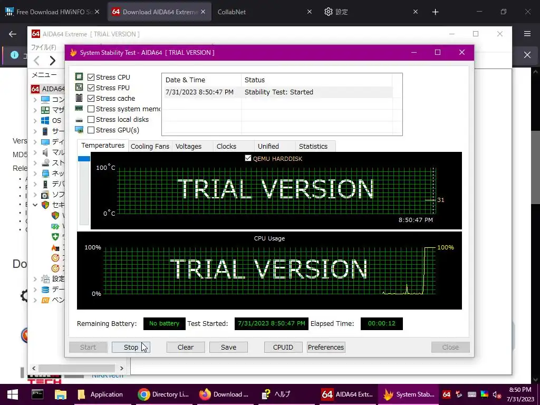Switch to the Clocks tab
540x405 pixels.
point(226,147)
